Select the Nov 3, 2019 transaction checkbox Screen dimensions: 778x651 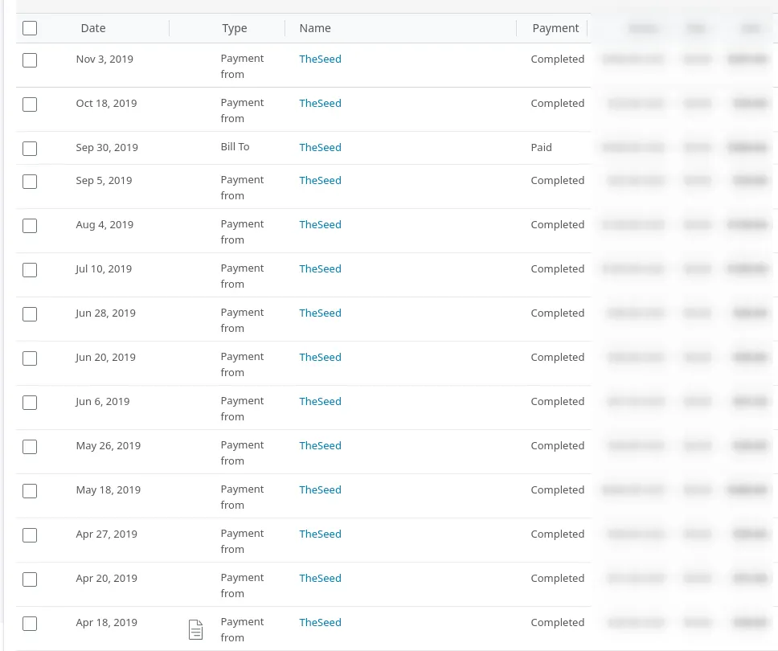30,60
